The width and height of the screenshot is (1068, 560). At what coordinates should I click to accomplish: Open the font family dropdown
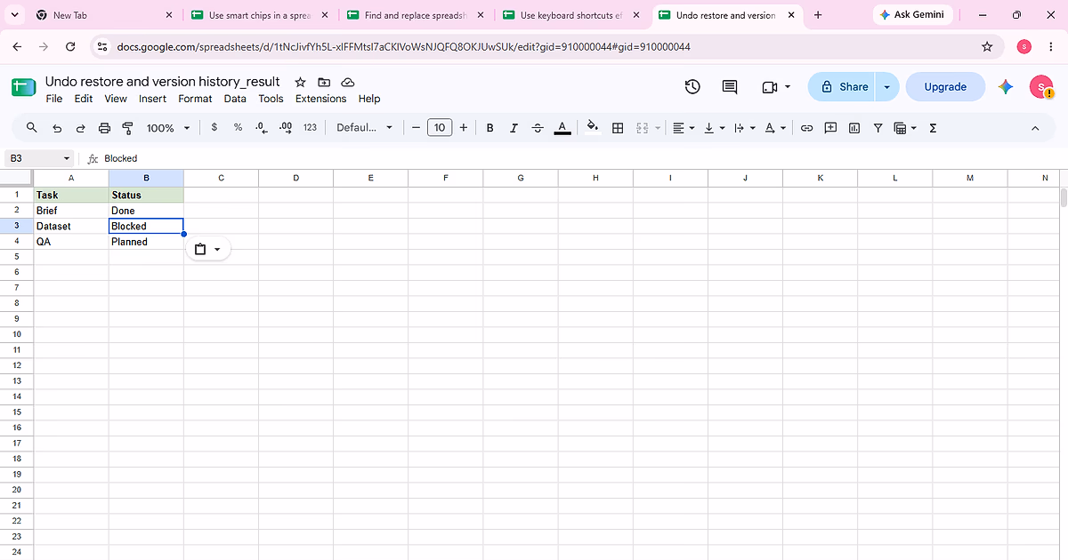365,128
